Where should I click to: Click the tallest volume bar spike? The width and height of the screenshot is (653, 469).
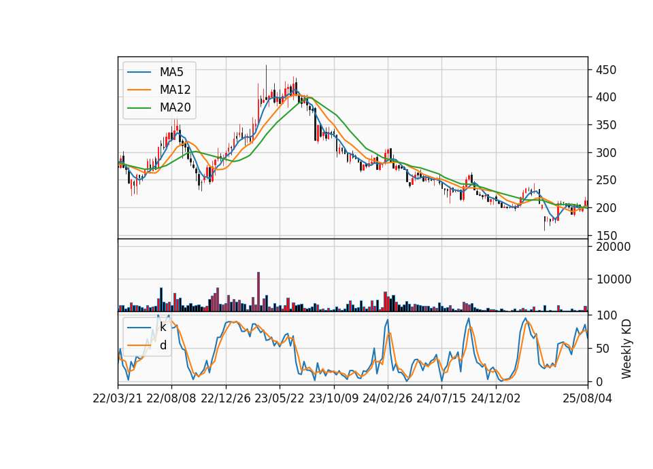pos(258,292)
